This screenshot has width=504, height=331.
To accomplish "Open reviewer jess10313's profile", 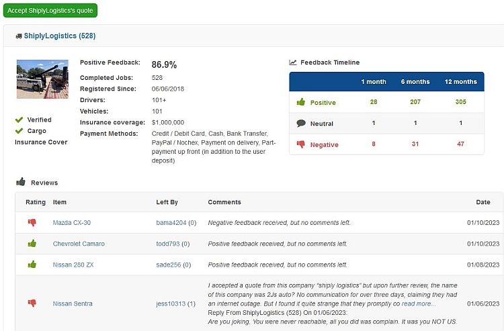I will click(171, 303).
